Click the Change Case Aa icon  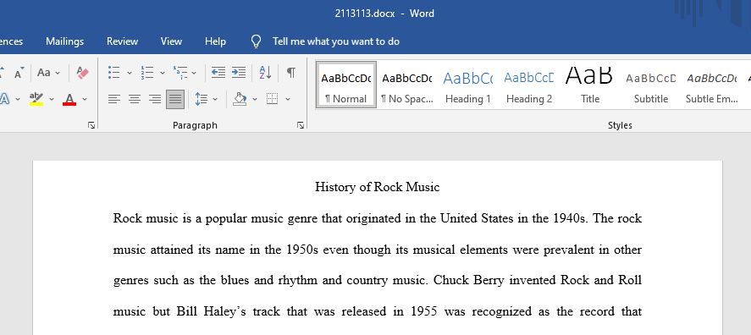pyautogui.click(x=44, y=73)
